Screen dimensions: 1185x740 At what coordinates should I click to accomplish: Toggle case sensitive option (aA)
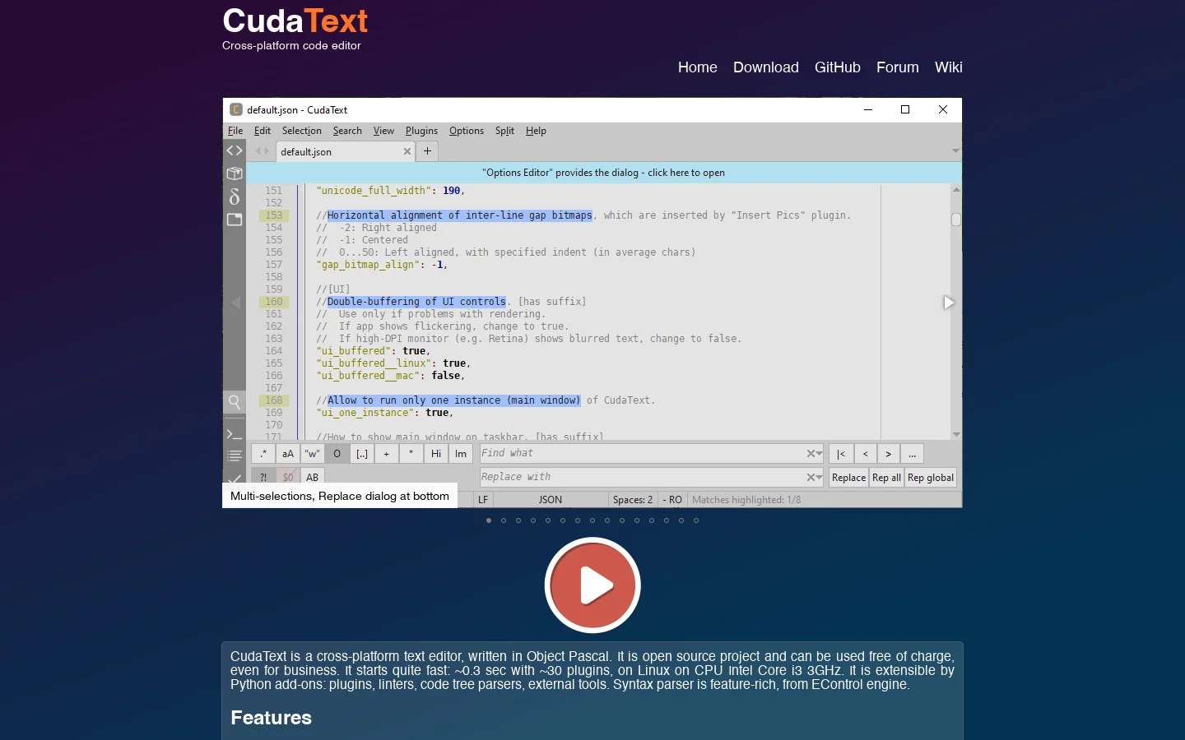click(288, 454)
